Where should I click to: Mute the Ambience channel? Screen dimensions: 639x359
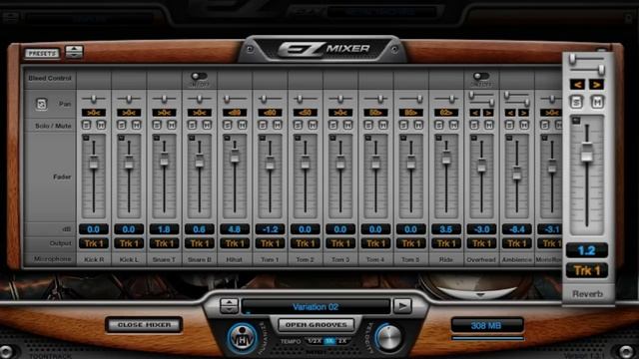tap(524, 126)
